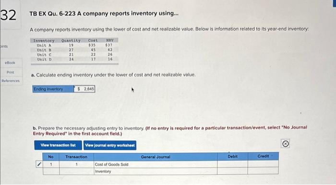
Task: Click View journal entry worksheet button
Action: (x=110, y=145)
